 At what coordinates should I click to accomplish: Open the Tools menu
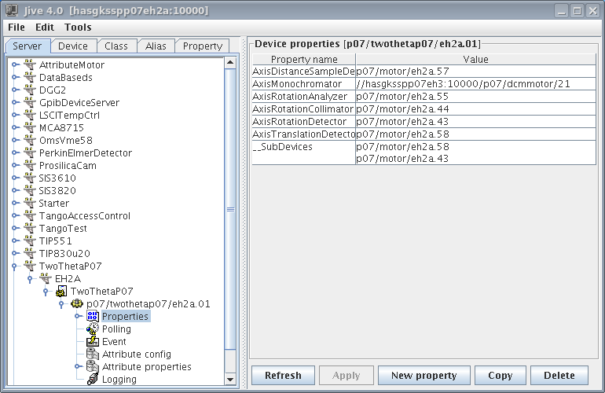[78, 28]
